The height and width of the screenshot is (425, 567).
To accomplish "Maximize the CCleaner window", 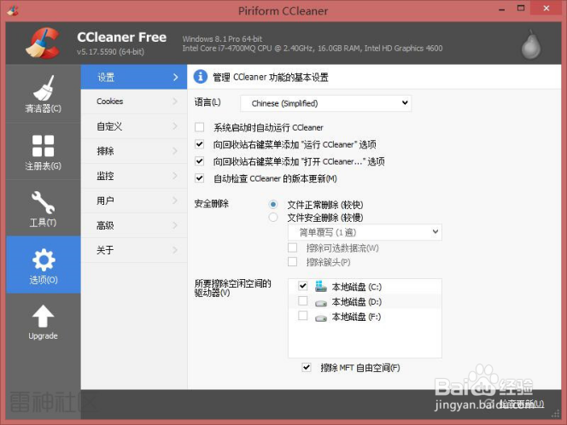I will [x=521, y=9].
